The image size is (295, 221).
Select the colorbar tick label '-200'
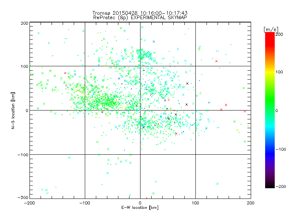[281, 186]
